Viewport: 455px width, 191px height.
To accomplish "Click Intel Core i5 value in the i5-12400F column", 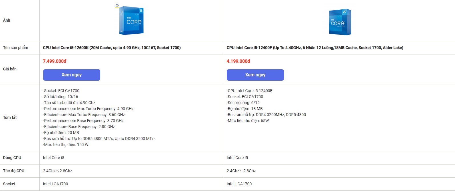I will pyautogui.click(x=237, y=158).
